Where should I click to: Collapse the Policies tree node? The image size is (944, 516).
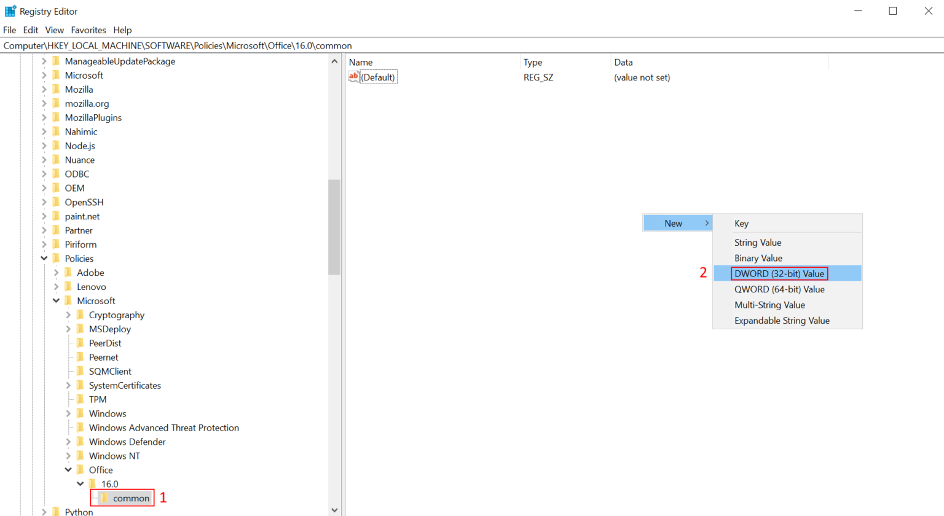44,259
